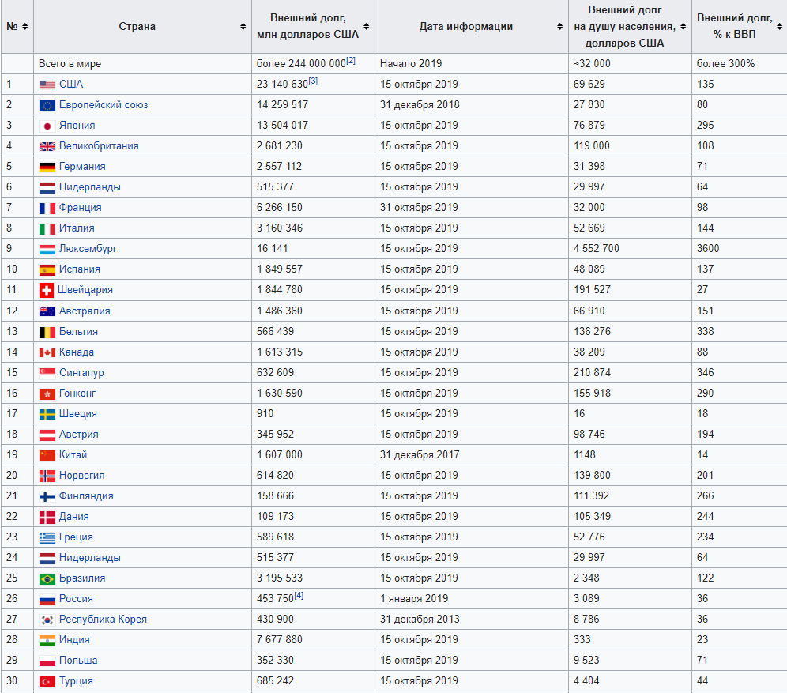Click the Switzerland flag icon

(46, 290)
